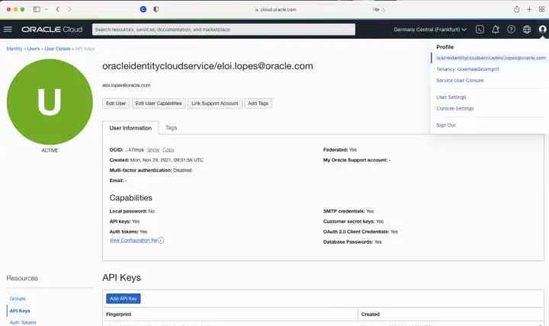This screenshot has width=549, height=326.
Task: Open Auth Tokens in the Resources list
Action: pyautogui.click(x=23, y=322)
